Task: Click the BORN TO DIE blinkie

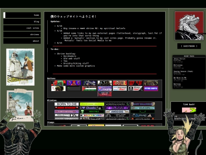Action: pos(67,104)
